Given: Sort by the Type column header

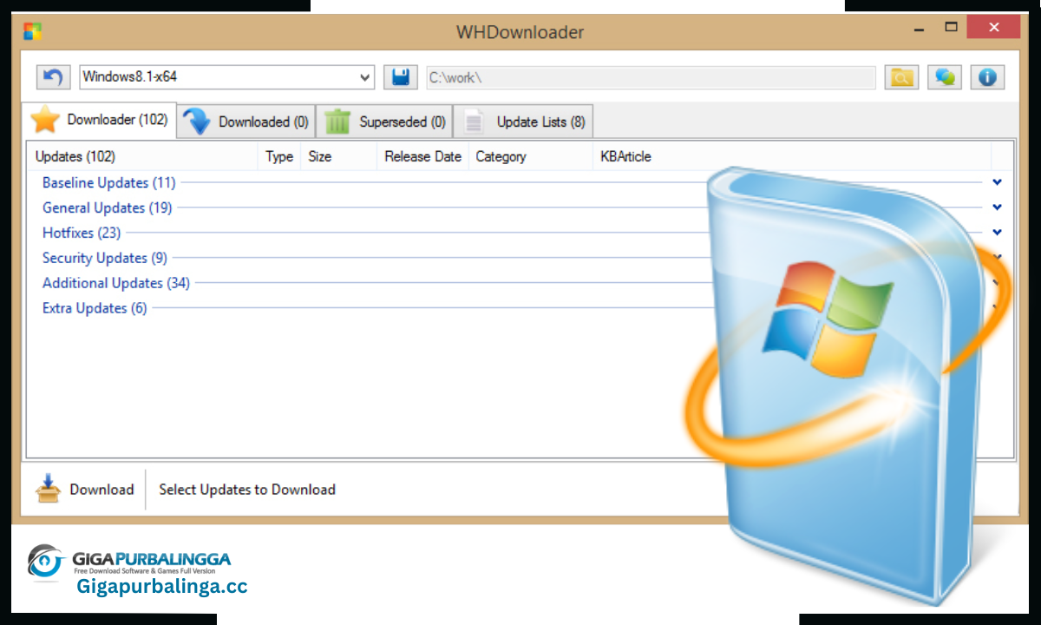Looking at the screenshot, I should pos(279,156).
